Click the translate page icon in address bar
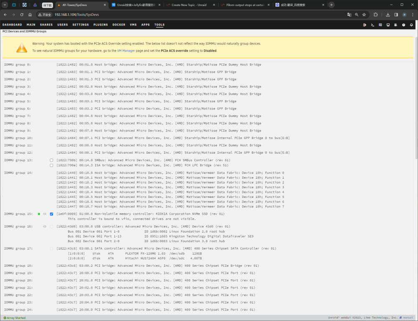 [x=349, y=15]
